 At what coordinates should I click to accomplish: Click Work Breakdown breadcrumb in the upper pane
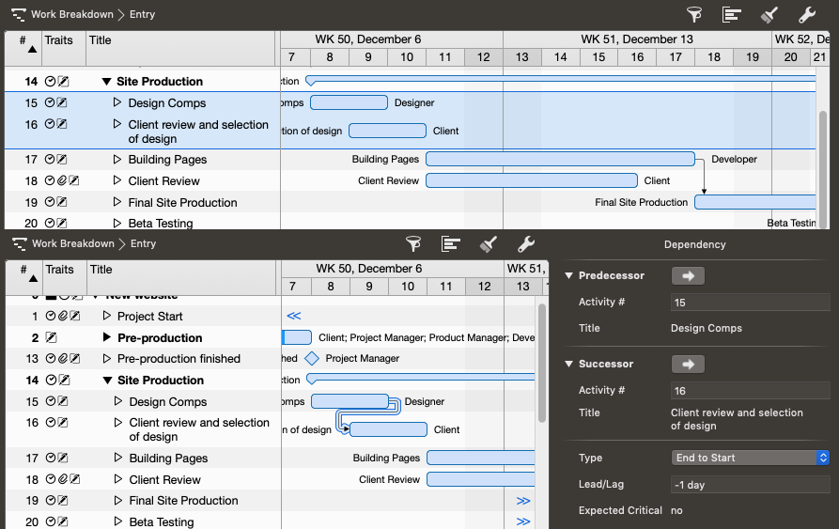[x=71, y=15]
